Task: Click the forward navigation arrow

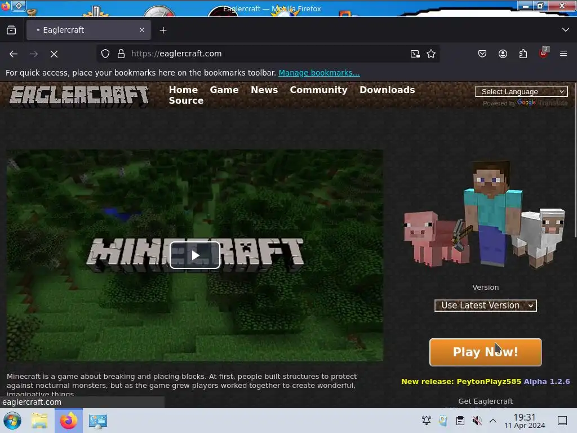Action: click(x=34, y=54)
